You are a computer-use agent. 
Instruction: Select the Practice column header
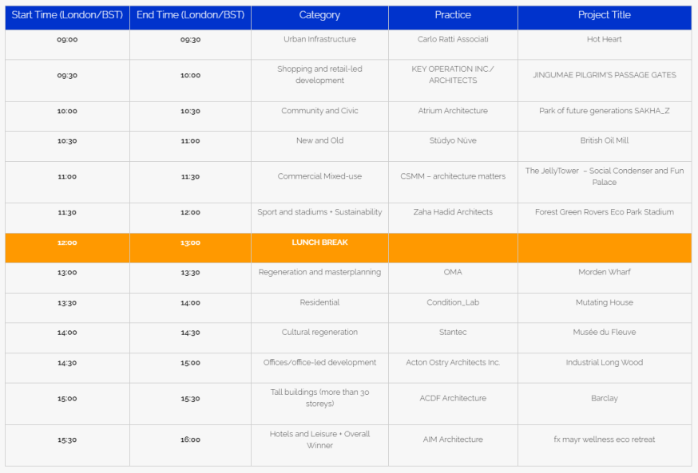453,15
